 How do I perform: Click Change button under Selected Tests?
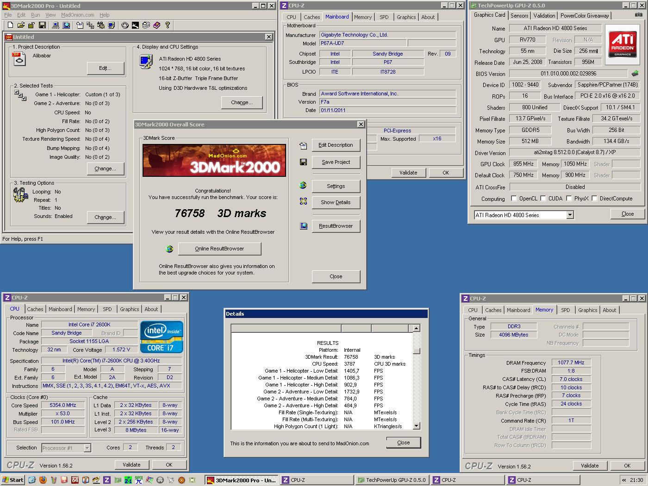point(105,168)
